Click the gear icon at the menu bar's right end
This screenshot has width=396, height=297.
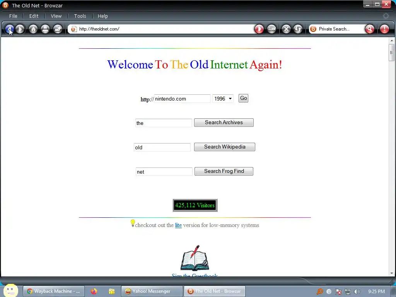386,16
